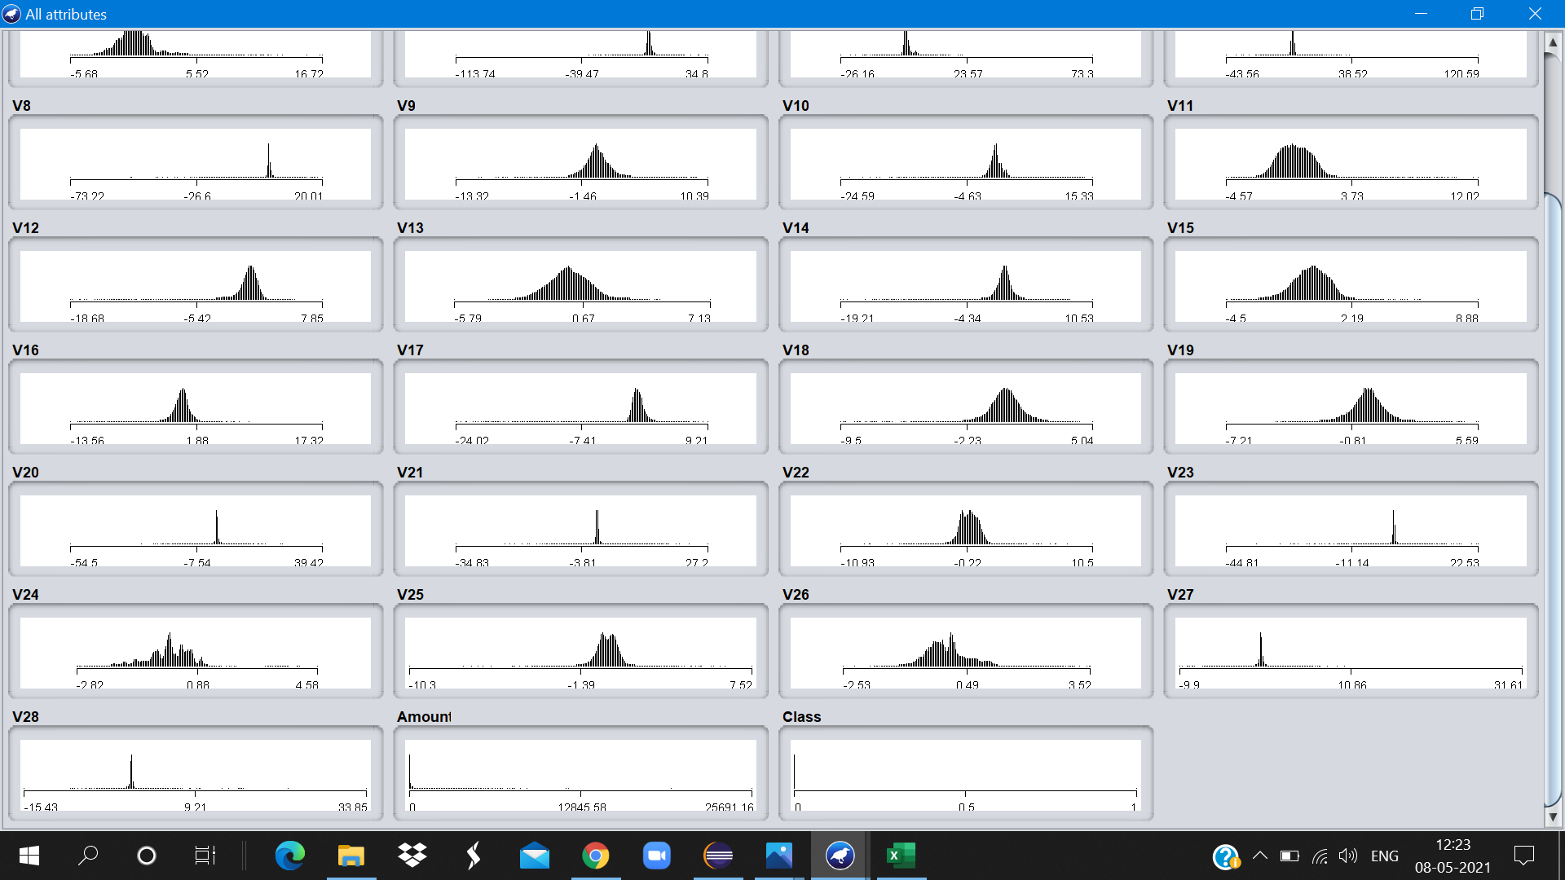Open the ENG language selector
This screenshot has height=880, width=1565.
1384,856
